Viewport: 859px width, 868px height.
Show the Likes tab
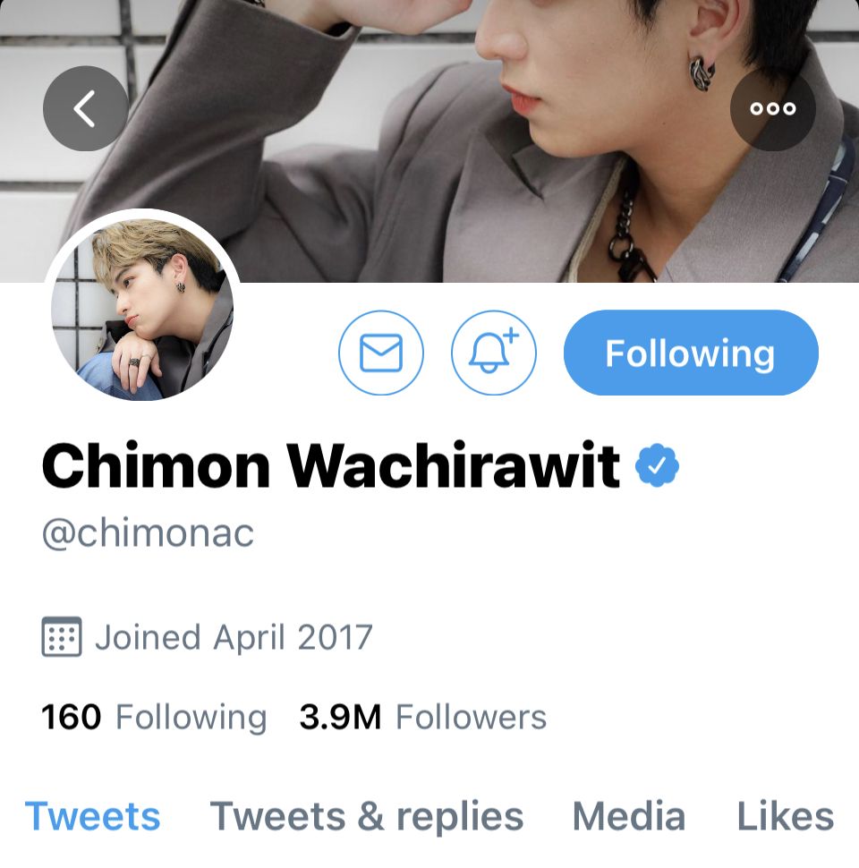tap(786, 816)
